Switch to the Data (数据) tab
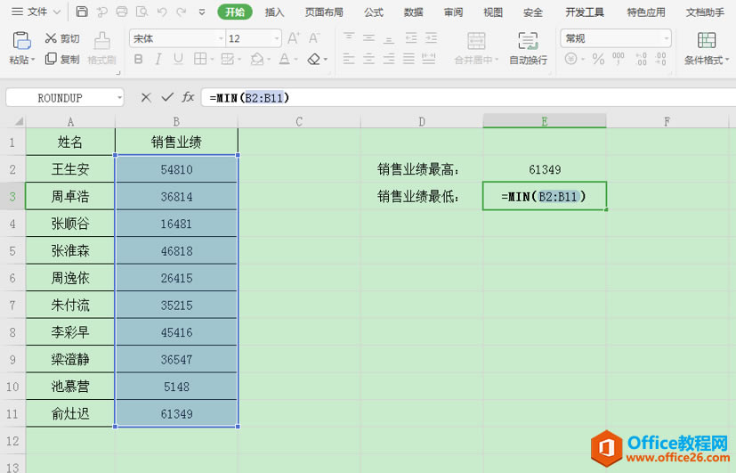The width and height of the screenshot is (736, 473). point(414,12)
